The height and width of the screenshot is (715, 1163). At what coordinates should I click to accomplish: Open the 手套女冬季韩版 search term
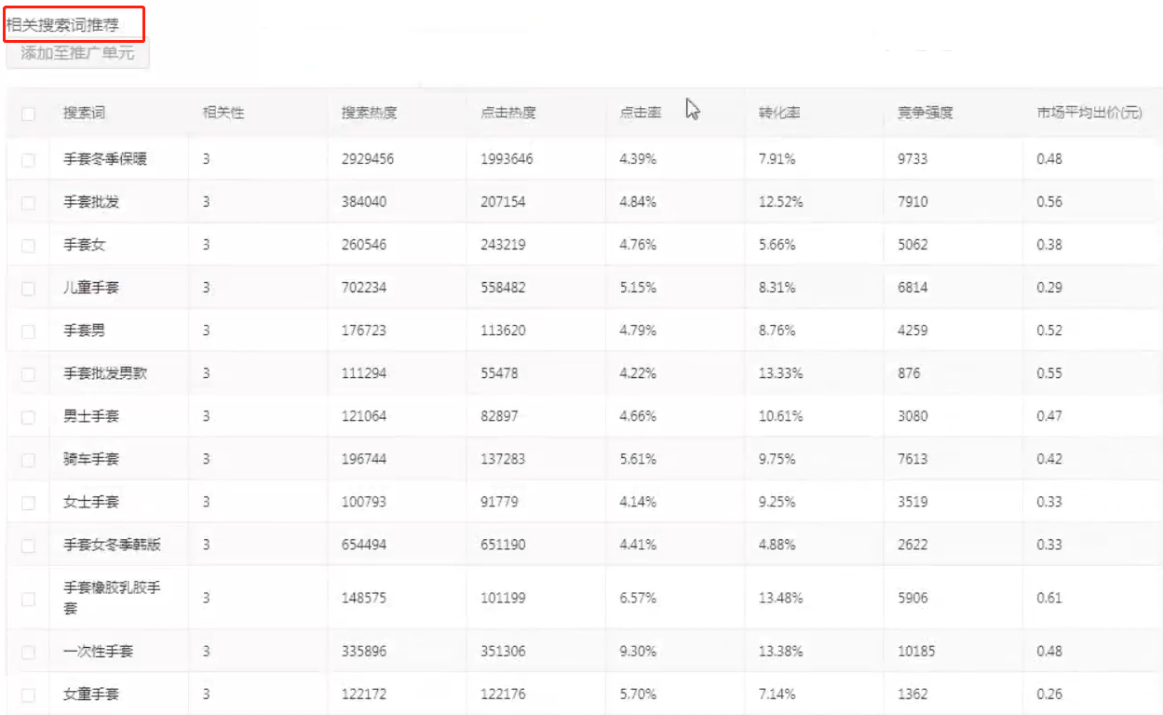click(112, 545)
